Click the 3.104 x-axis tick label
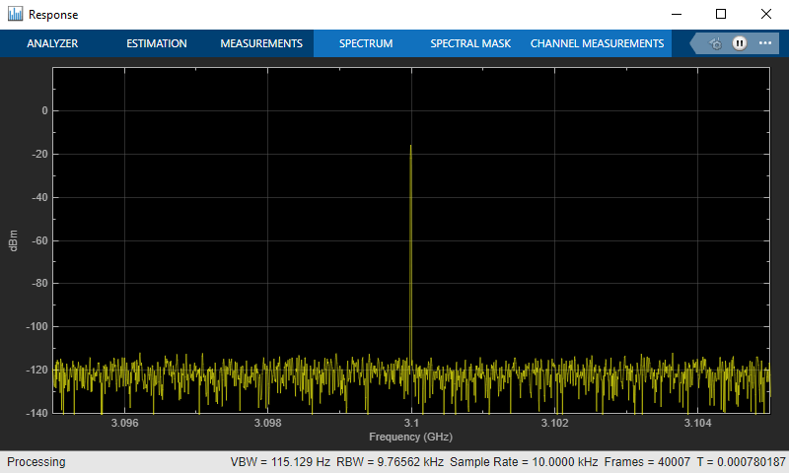Image resolution: width=789 pixels, height=473 pixels. click(698, 424)
